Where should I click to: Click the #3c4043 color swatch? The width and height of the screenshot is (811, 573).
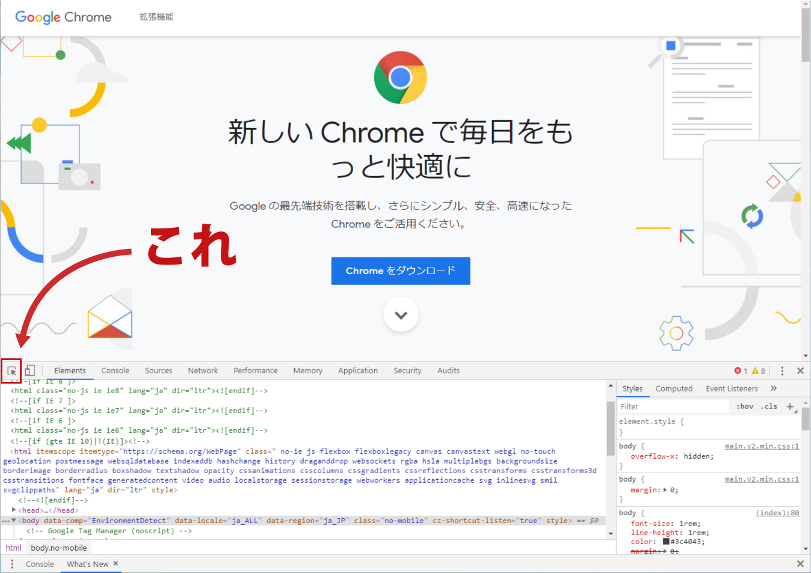(x=666, y=541)
